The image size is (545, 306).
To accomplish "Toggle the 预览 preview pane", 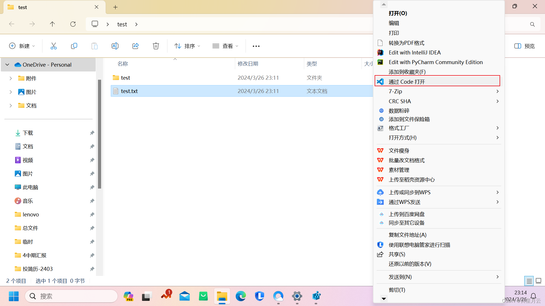I will (x=524, y=46).
